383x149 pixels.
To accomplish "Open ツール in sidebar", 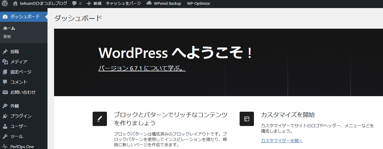I will [17, 136].
